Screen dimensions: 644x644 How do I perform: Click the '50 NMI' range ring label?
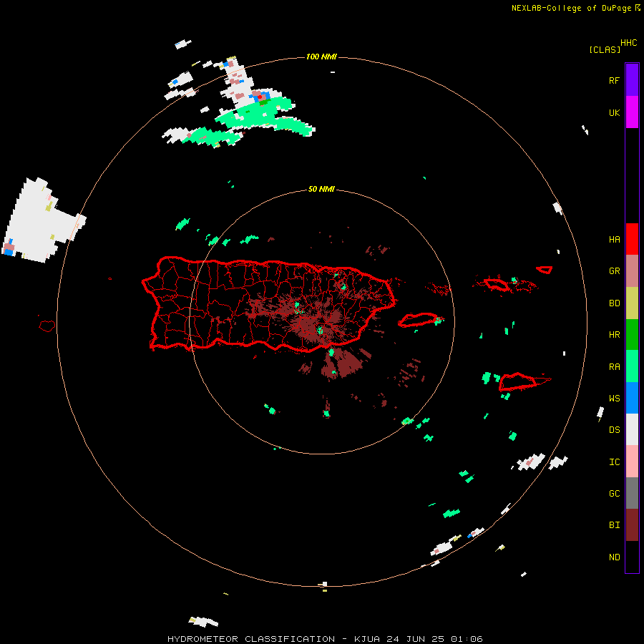(321, 190)
